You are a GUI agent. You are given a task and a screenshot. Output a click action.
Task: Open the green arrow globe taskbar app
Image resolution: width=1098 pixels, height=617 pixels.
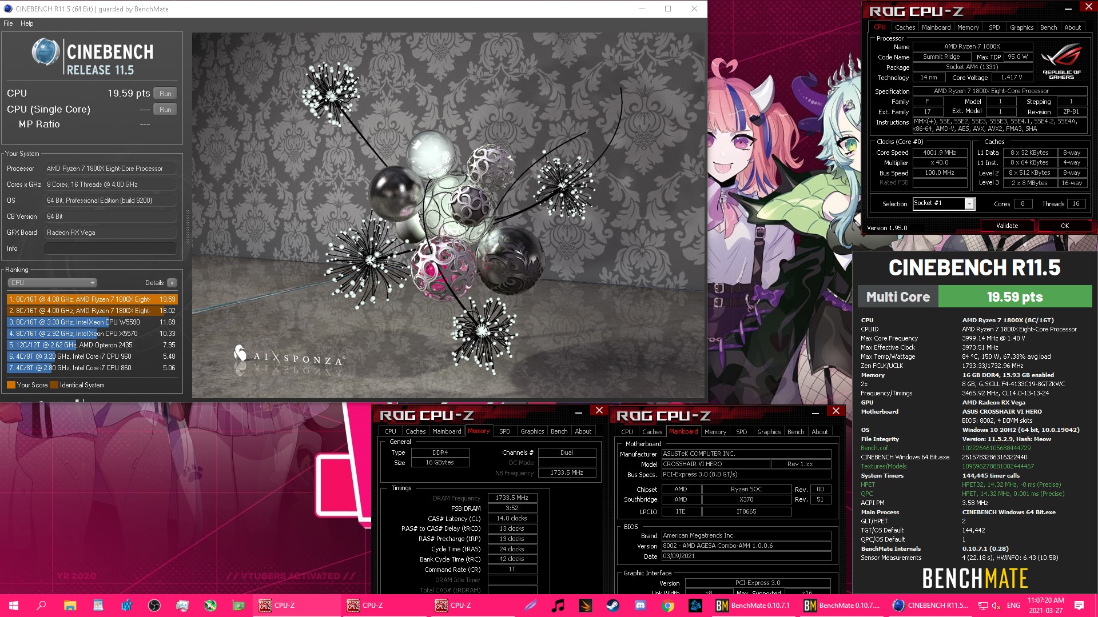click(x=210, y=606)
